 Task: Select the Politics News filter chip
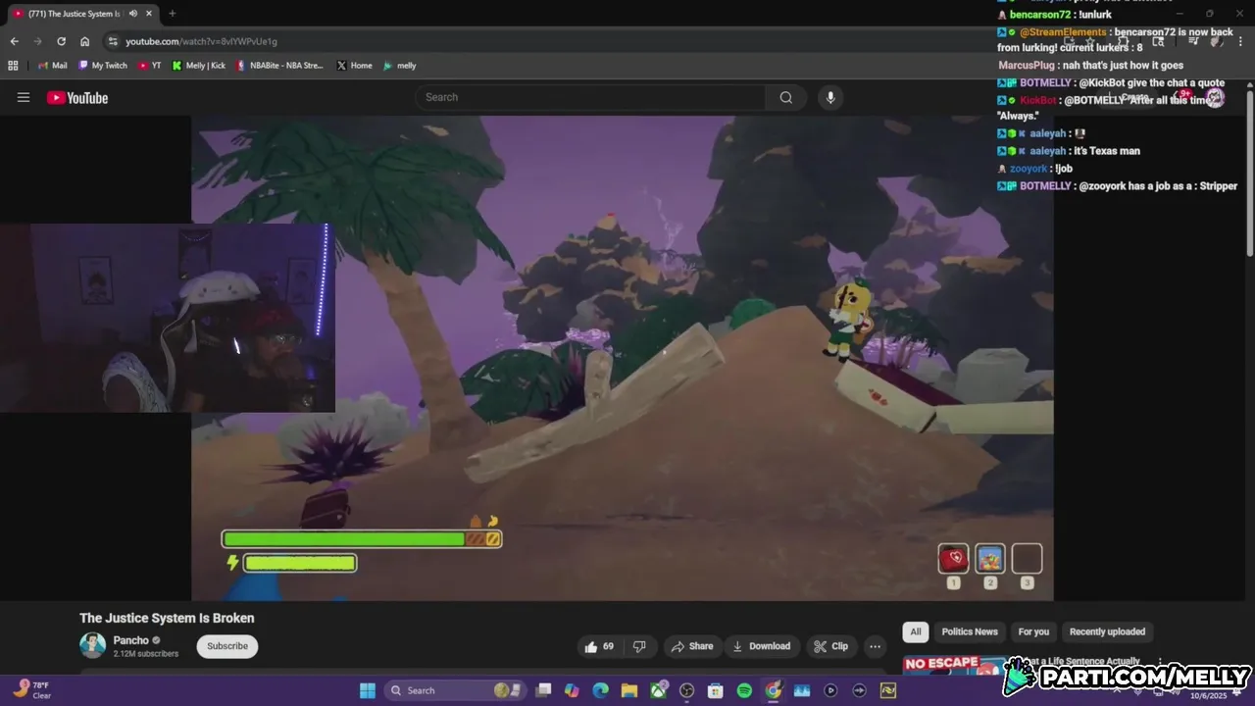pyautogui.click(x=970, y=631)
